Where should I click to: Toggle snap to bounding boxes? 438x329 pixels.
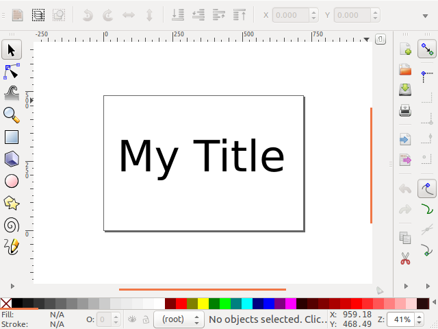tap(427, 73)
